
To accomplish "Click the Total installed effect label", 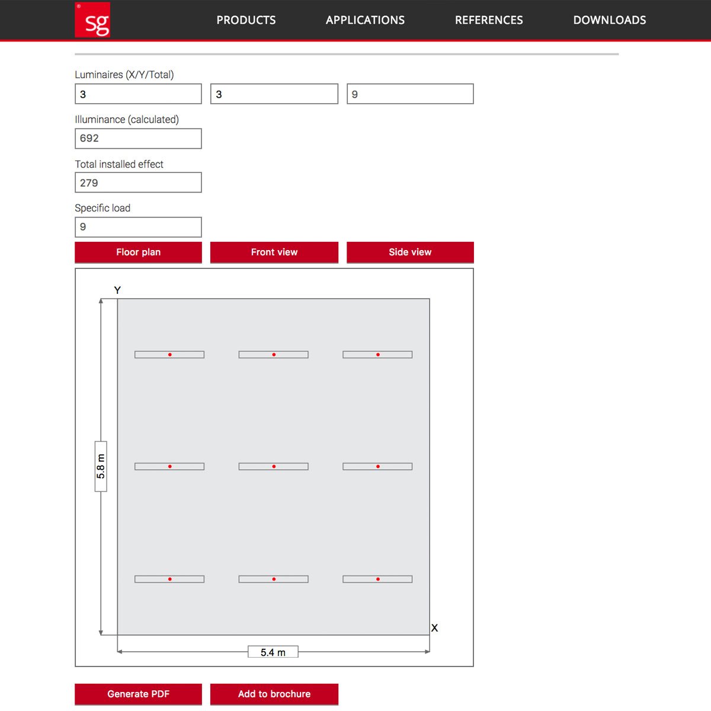I will click(x=119, y=164).
